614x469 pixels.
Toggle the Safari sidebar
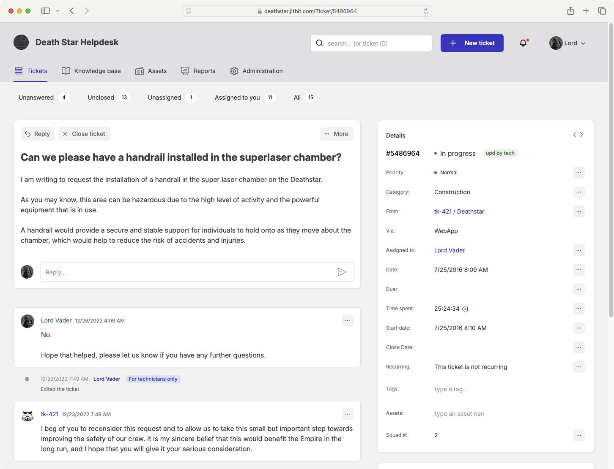point(45,11)
